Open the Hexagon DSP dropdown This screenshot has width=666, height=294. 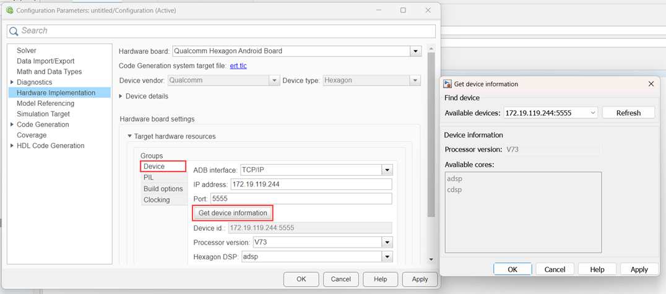387,257
